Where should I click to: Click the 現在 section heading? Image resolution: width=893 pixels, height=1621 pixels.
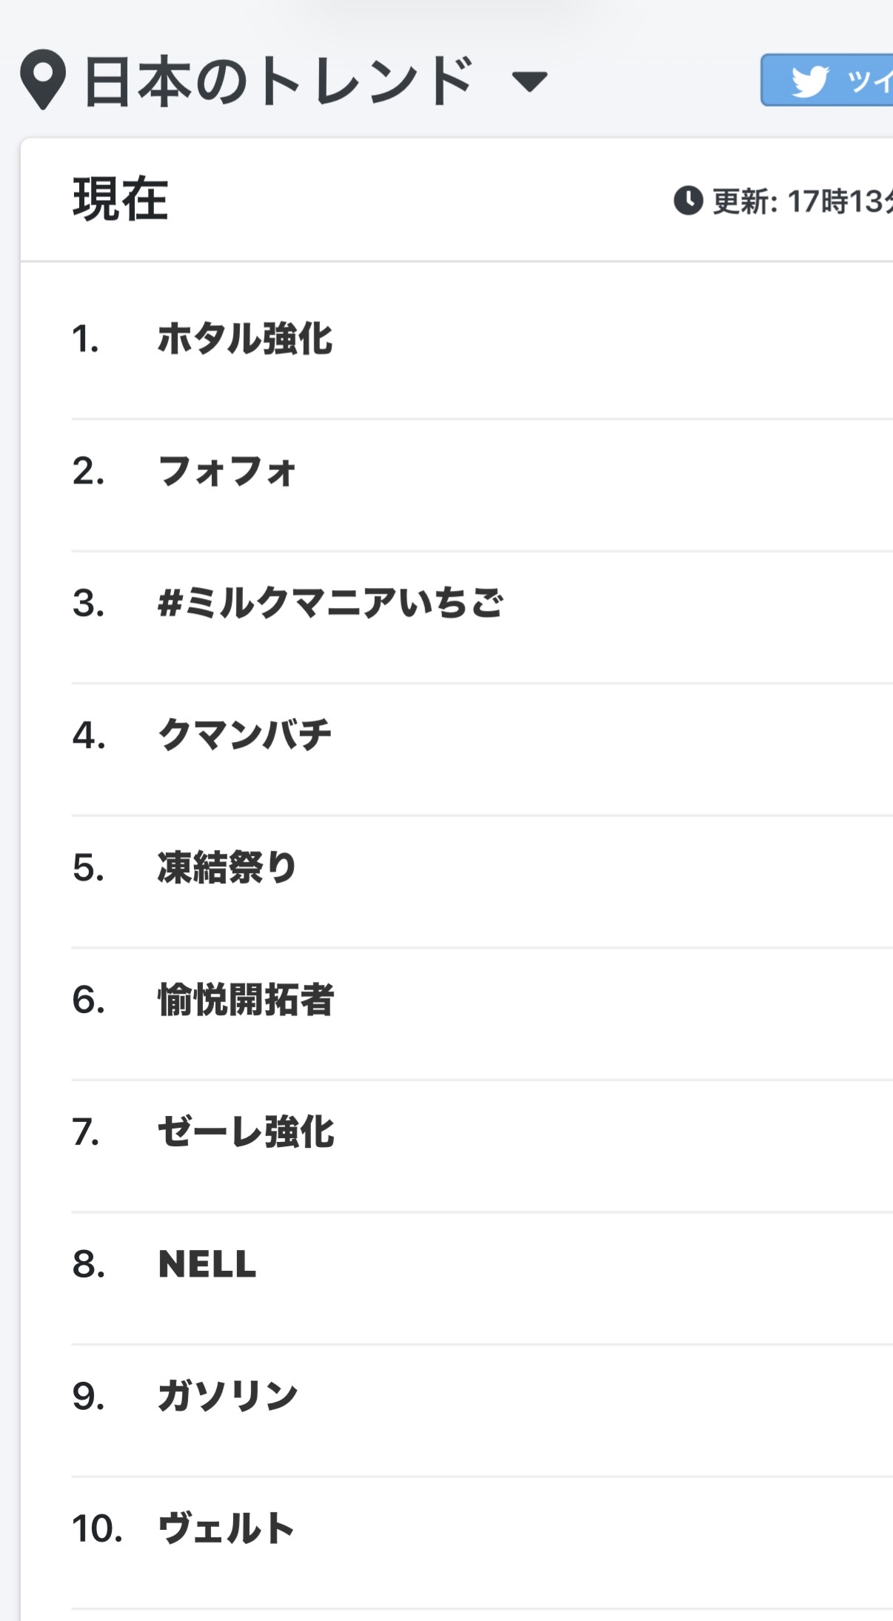(120, 200)
